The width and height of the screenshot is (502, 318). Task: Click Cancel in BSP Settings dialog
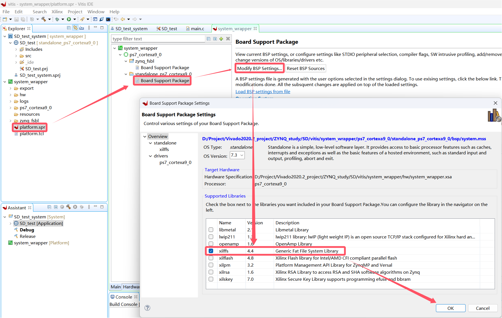483,308
